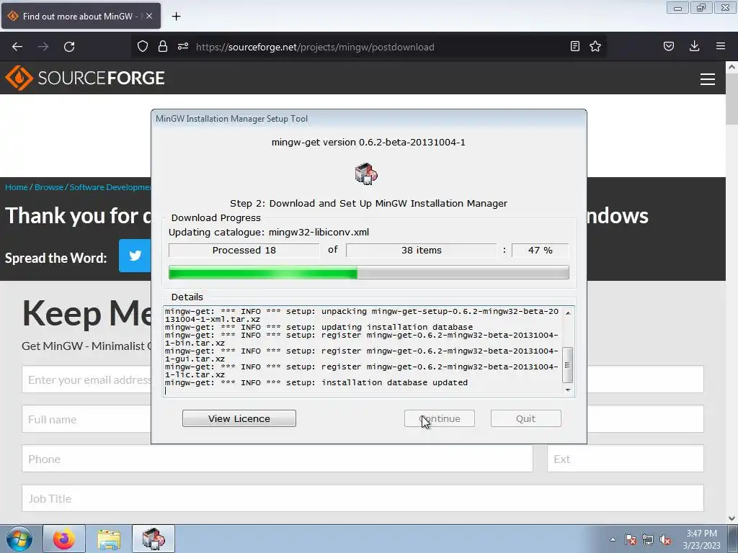Open the Home breadcrumb link
This screenshot has height=553, width=738.
17,187
